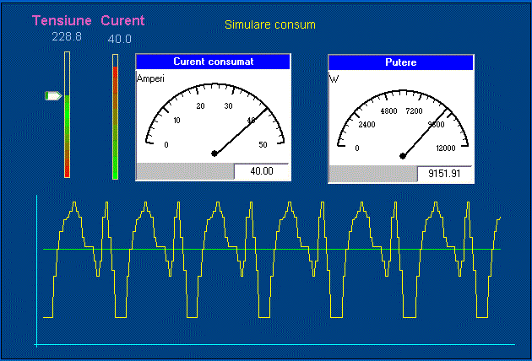Click the 12000 mark on power gauge
Viewport: 532px width, 361px height.
coord(445,148)
